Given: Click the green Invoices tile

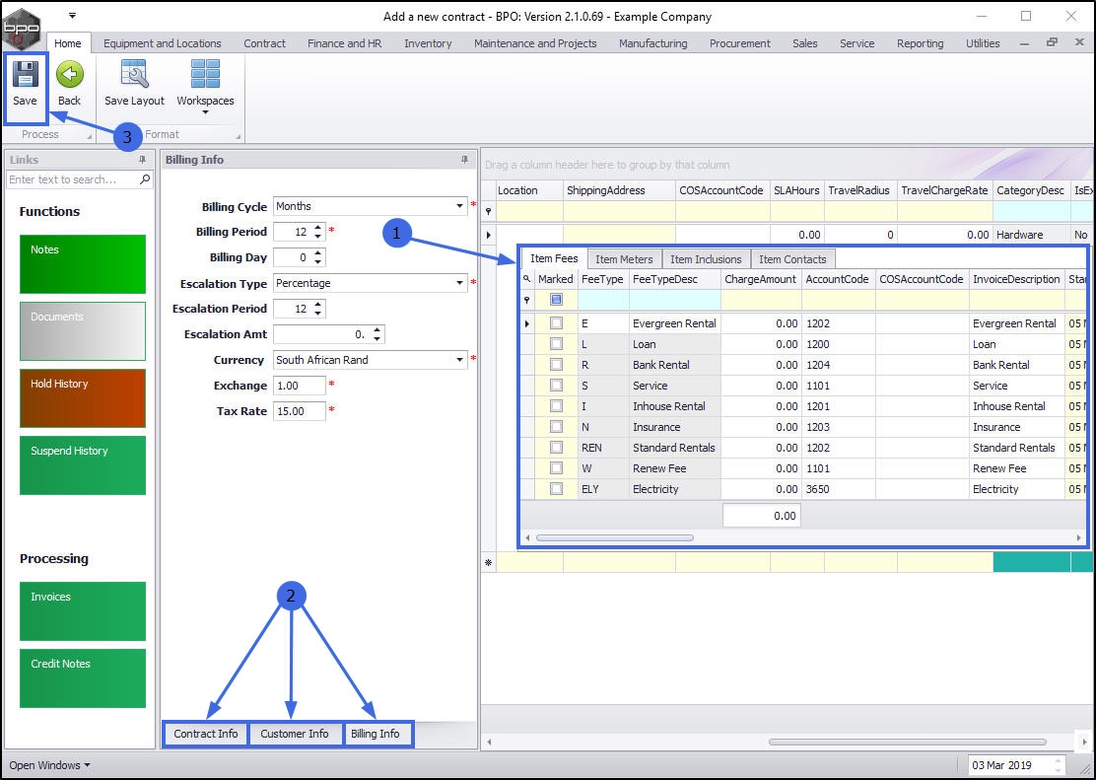Looking at the screenshot, I should click(x=83, y=611).
